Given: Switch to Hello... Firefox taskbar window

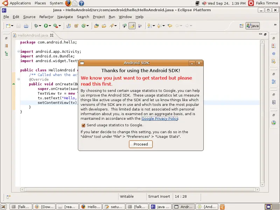Looking at the screenshot, I should [x=91, y=207].
